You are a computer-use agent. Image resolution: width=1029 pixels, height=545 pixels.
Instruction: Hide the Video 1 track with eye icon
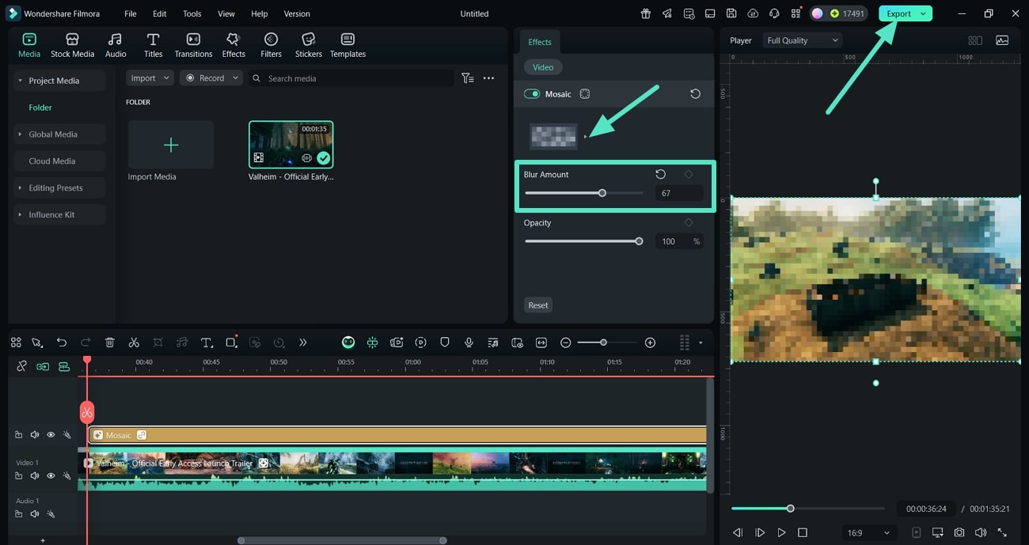51,476
